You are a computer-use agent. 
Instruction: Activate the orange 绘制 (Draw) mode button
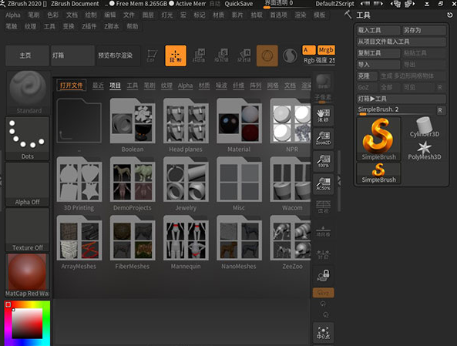point(176,55)
